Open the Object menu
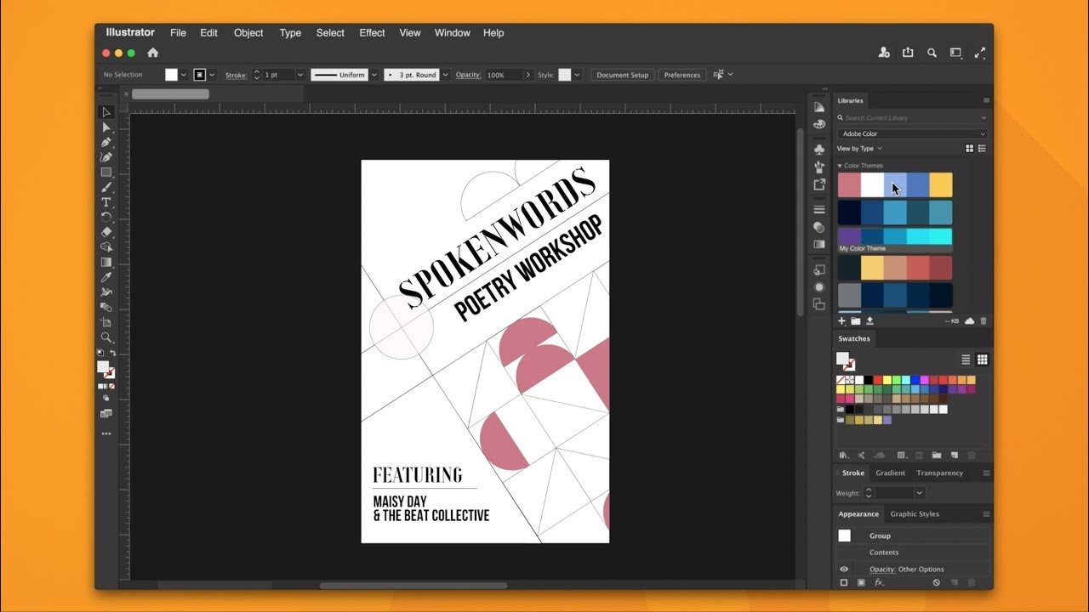Screen dimensions: 1089x612 coord(248,33)
